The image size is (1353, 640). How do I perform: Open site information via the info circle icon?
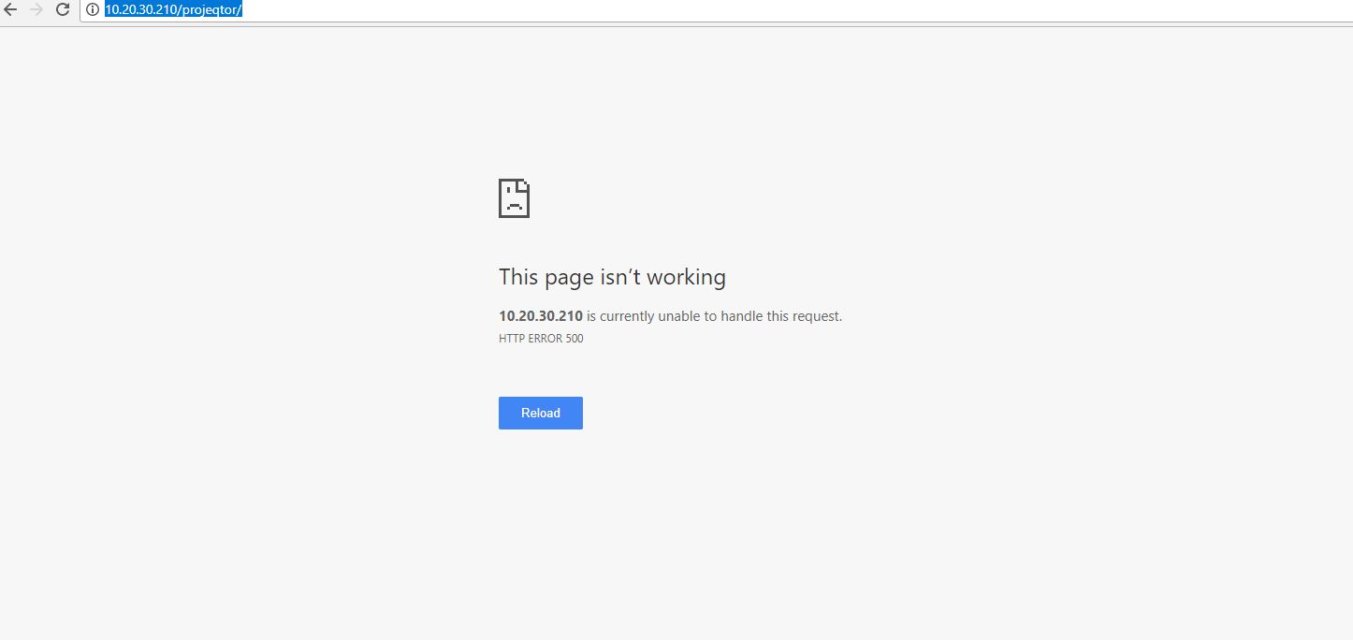point(93,9)
